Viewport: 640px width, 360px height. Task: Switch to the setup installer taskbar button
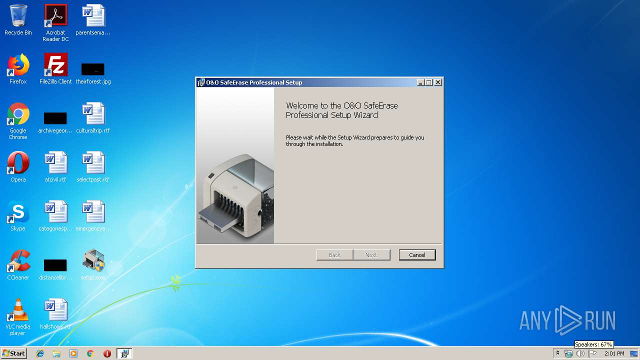click(x=124, y=353)
